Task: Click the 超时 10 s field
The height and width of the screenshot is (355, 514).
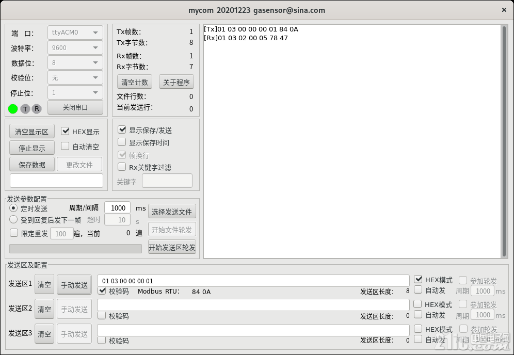Action: [x=117, y=220]
